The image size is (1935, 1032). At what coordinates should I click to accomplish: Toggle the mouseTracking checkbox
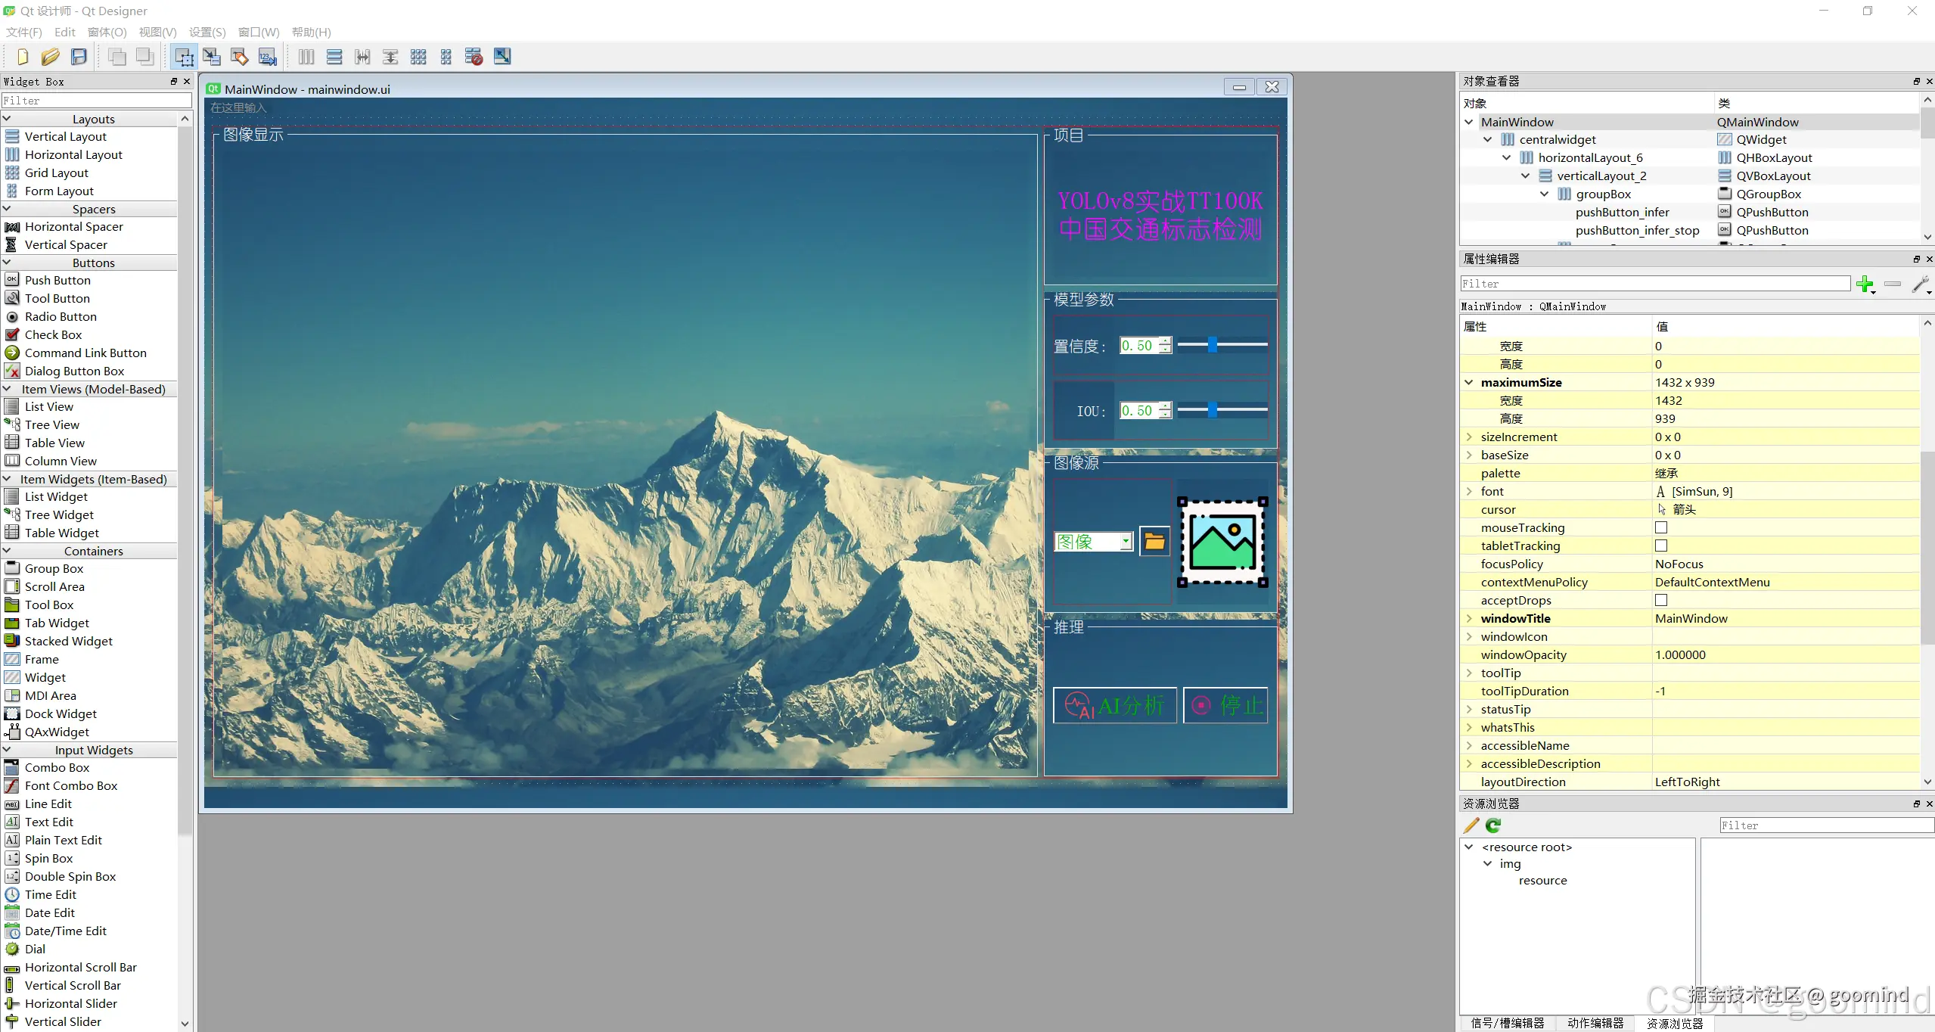click(x=1661, y=527)
